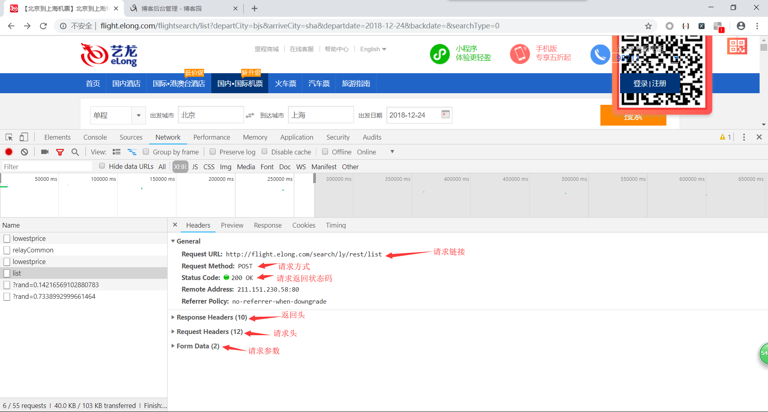This screenshot has height=412, width=768.
Task: Open the 火车票 navigation link
Action: point(286,83)
